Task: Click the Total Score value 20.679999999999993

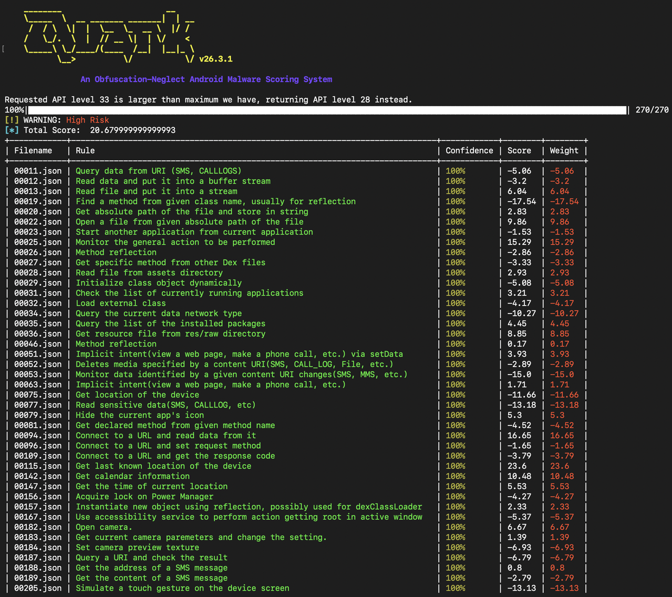Action: tap(133, 130)
